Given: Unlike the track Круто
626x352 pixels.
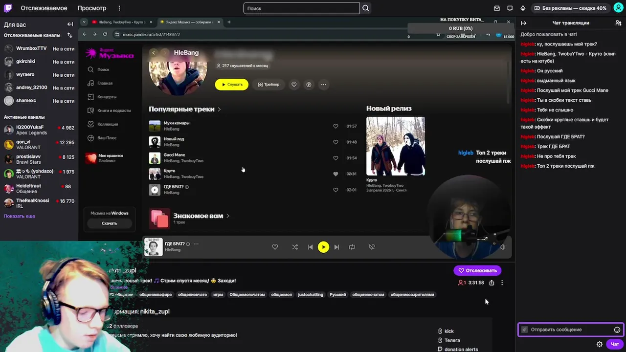Looking at the screenshot, I should 335,174.
